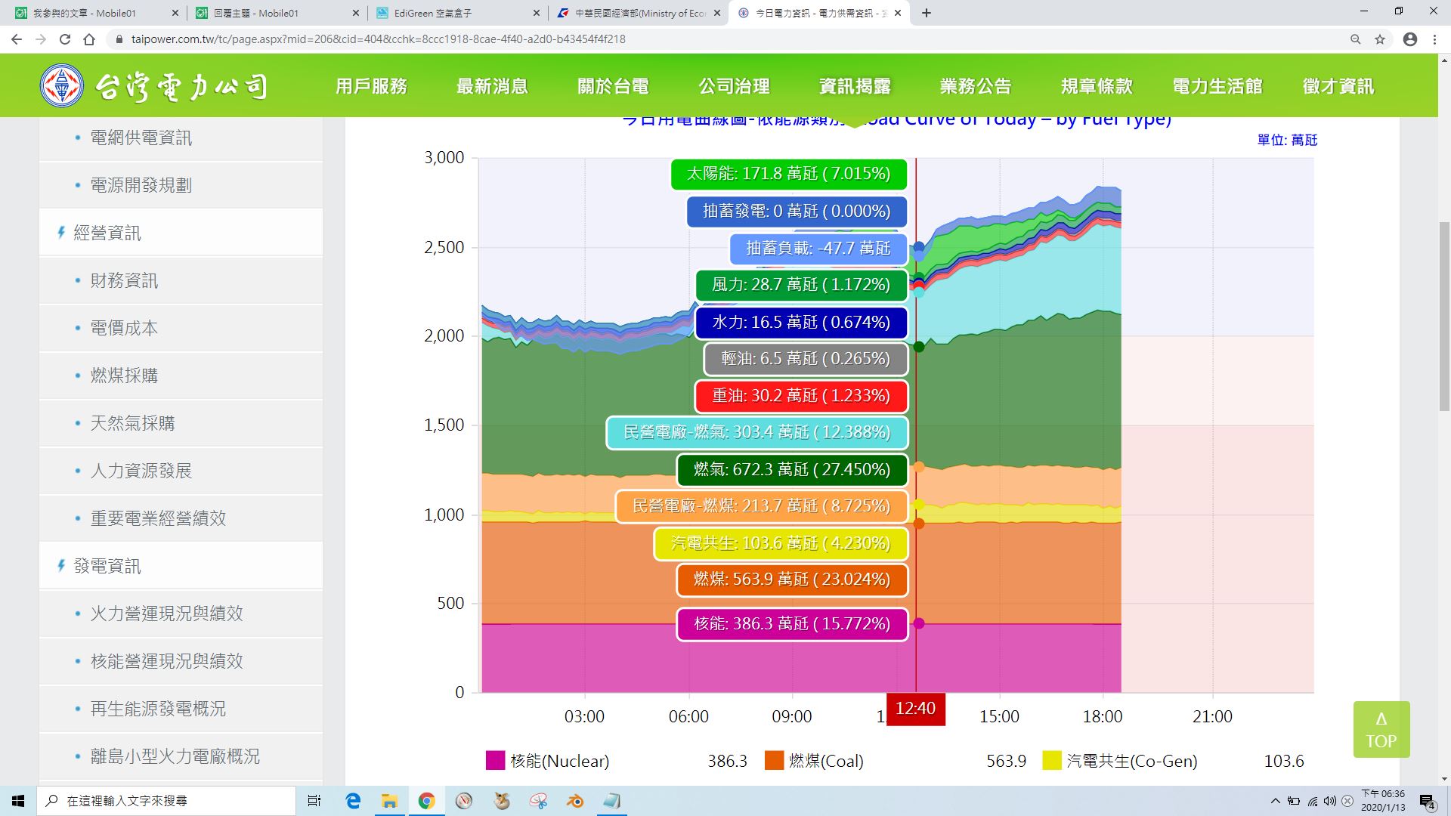Viewport: 1451px width, 816px height.
Task: Open 再生能源發電概況 sidebar link
Action: 158,709
